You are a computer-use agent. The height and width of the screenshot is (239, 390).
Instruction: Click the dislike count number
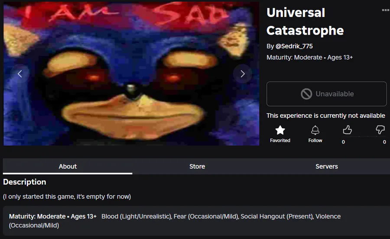[384, 142]
